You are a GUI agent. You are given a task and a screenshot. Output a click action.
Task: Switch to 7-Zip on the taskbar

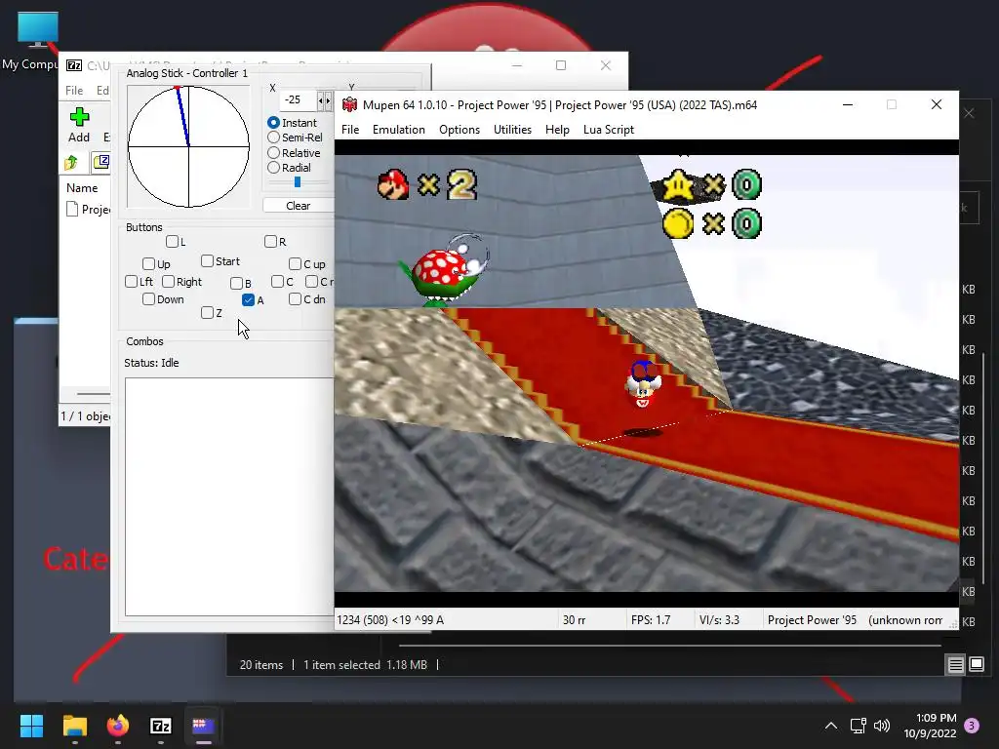point(161,726)
